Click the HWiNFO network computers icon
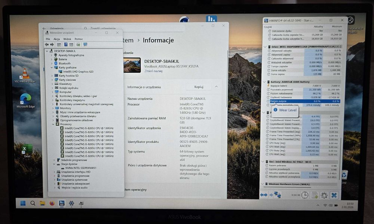Screen dimensions: 374x224 [x=278, y=195]
